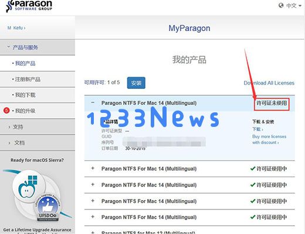Expand the second Paragon NTFS For Mac 14 row
The height and width of the screenshot is (234, 305).
93,168
